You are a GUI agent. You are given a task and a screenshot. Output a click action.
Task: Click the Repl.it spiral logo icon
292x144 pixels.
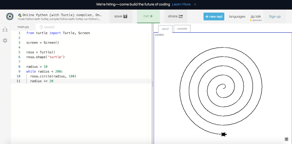pyautogui.click(x=10, y=17)
